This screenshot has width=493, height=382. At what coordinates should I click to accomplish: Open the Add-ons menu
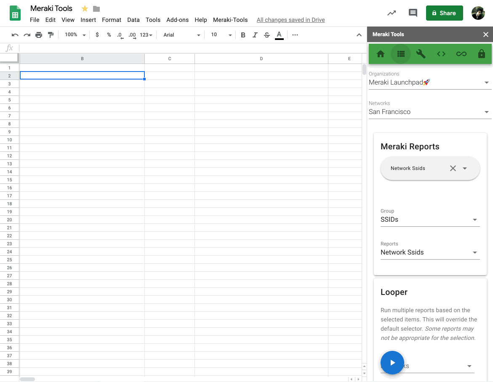tap(178, 20)
